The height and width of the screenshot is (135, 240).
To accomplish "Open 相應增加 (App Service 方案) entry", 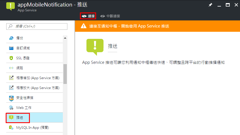I will [35, 78].
